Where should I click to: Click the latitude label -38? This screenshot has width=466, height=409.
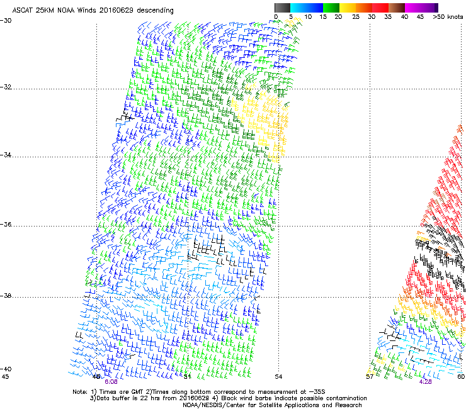pos(6,296)
